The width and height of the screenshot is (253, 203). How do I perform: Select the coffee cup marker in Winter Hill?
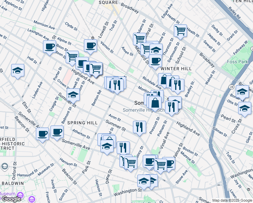[156, 61]
